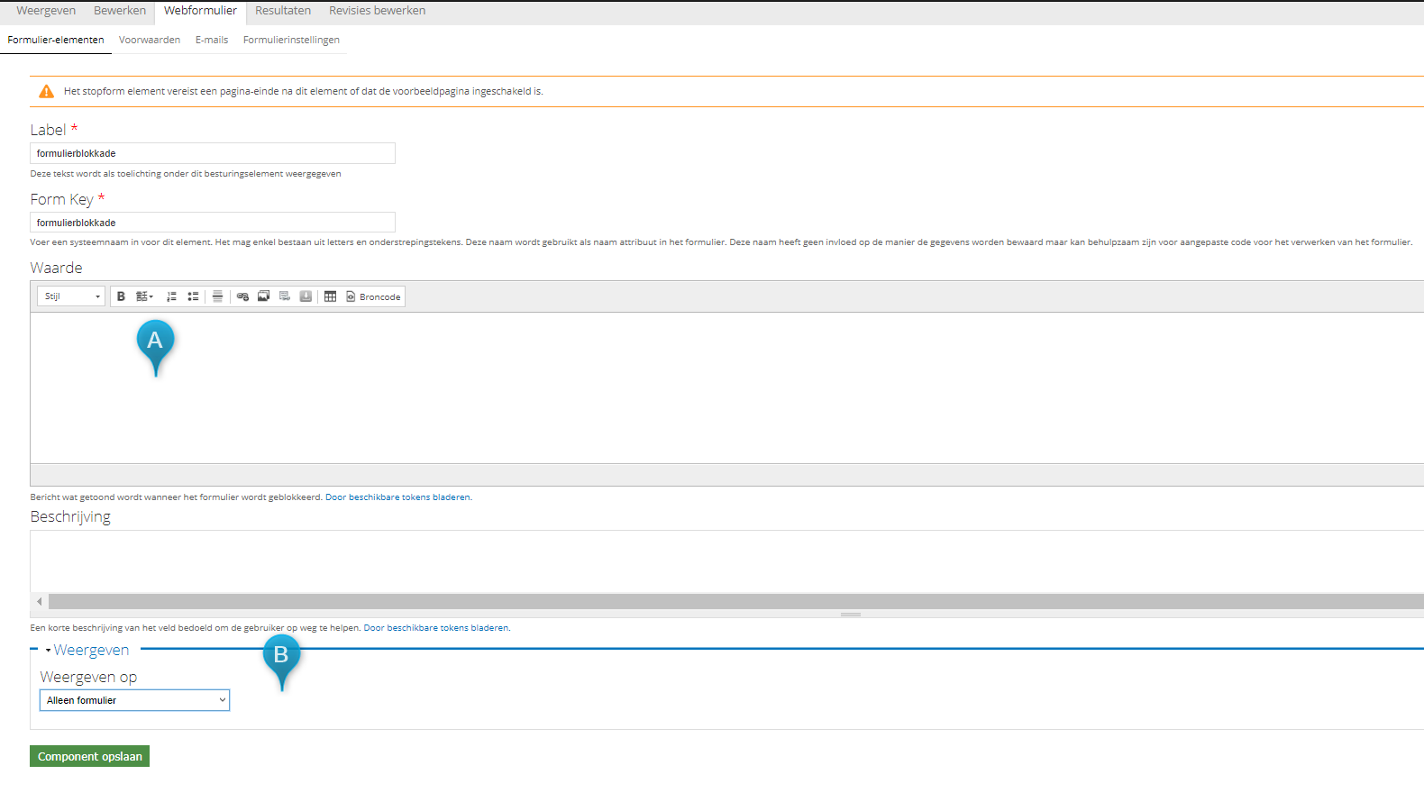Insert a horizontal line

point(217,296)
